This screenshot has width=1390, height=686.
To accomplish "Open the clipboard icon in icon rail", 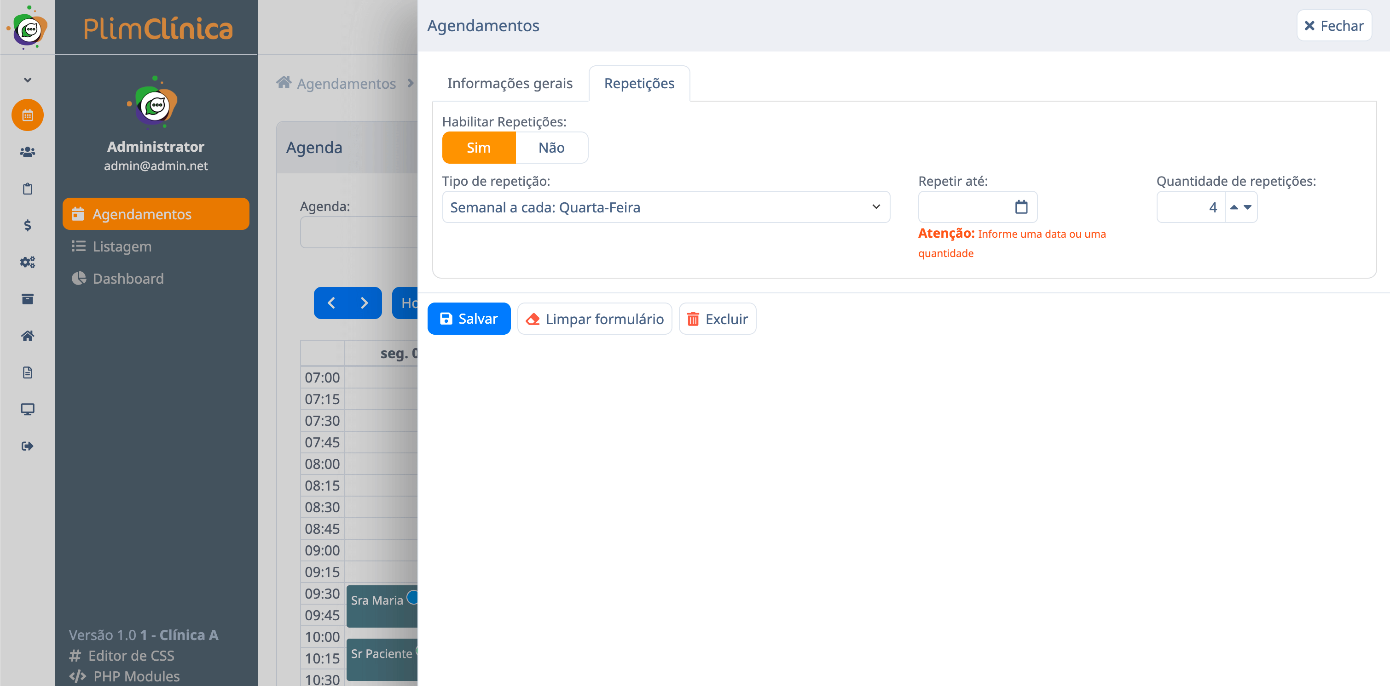I will click(28, 189).
